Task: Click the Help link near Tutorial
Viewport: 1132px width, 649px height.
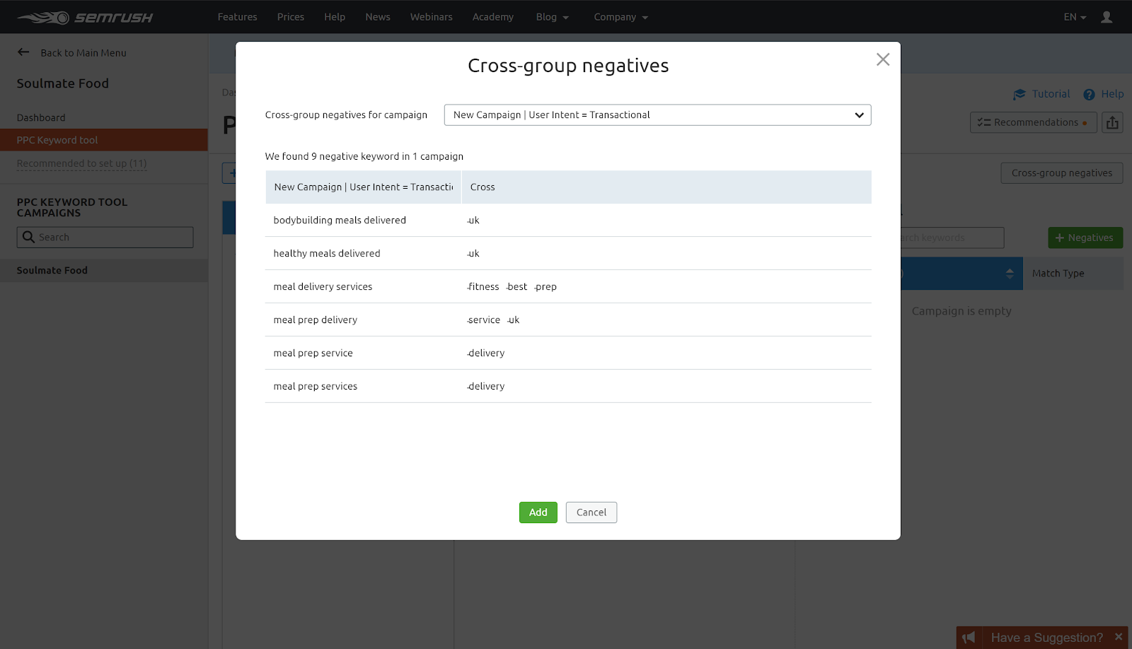Action: [x=1112, y=94]
